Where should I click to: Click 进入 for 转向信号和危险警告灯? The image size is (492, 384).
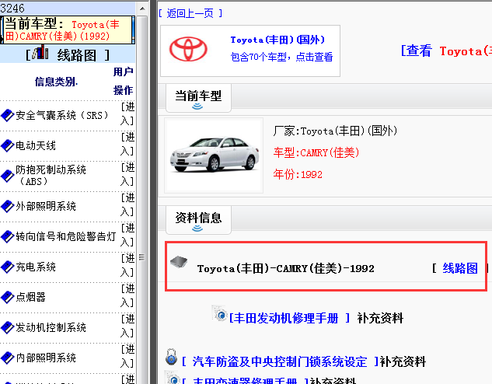tap(127, 235)
